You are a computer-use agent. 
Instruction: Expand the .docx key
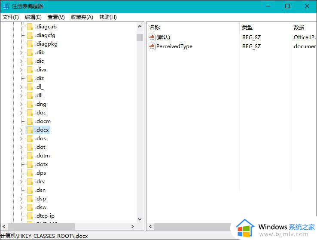coord(21,130)
